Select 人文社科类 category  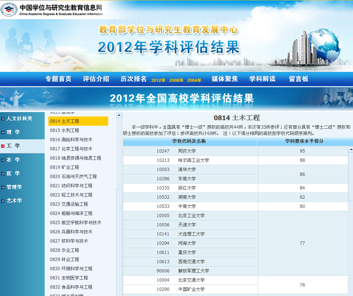(19, 118)
